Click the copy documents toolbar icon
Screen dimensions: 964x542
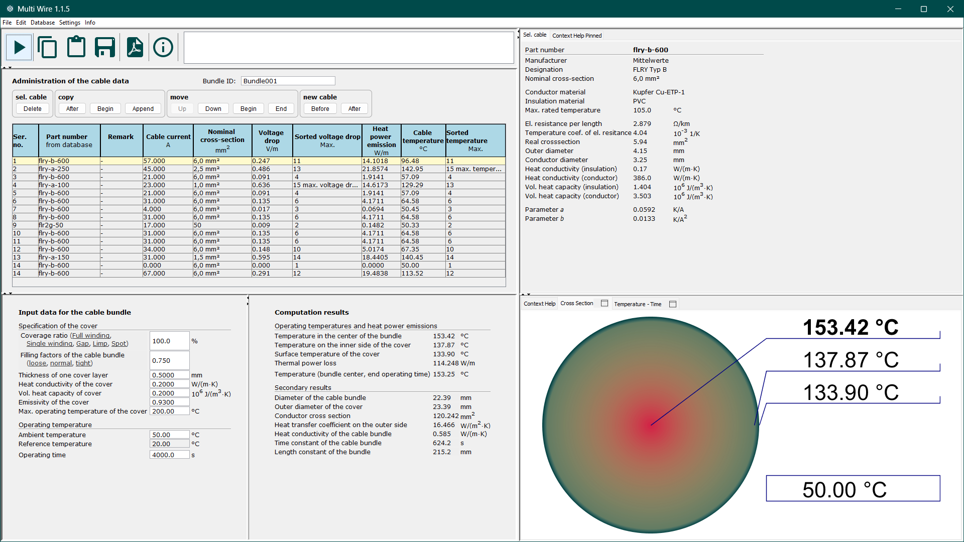pyautogui.click(x=47, y=48)
